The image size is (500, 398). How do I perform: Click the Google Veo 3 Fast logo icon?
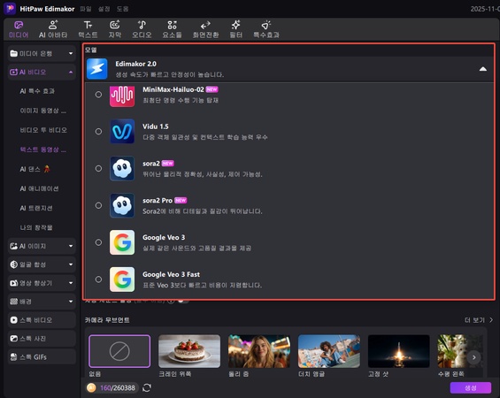tap(122, 279)
